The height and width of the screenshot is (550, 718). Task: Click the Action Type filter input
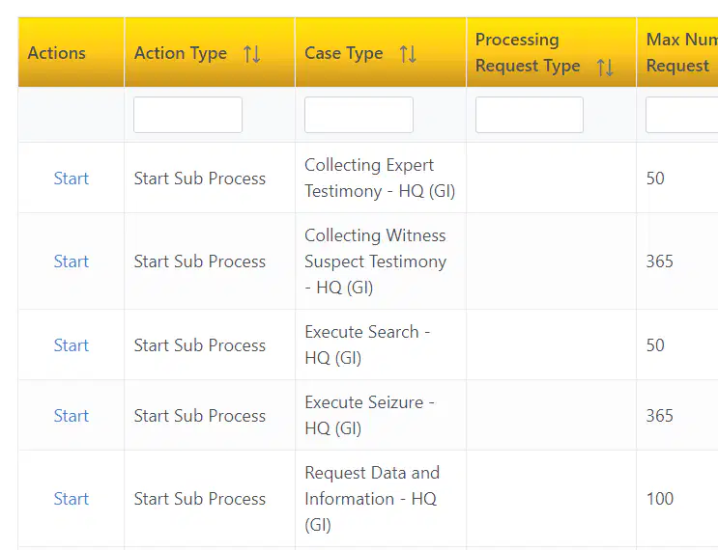click(x=187, y=115)
